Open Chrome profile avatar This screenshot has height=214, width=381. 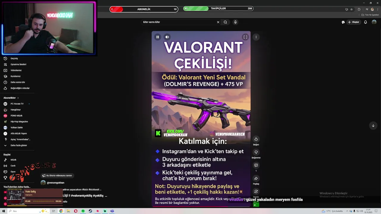tap(372, 9)
